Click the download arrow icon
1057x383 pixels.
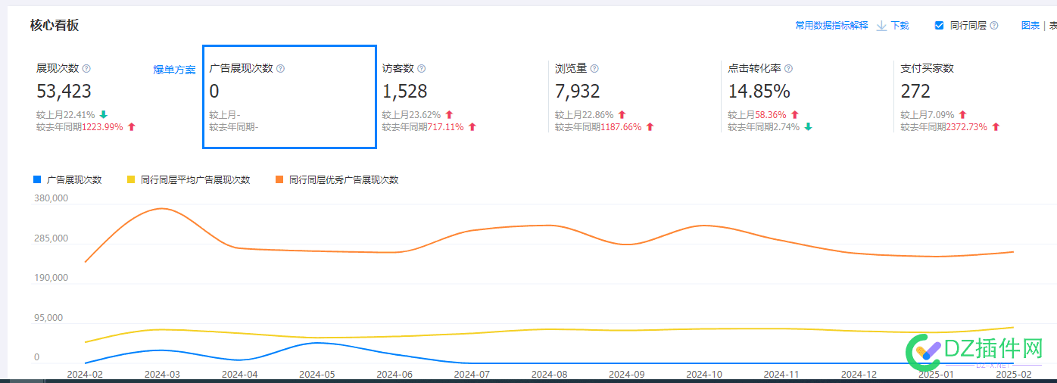point(881,25)
